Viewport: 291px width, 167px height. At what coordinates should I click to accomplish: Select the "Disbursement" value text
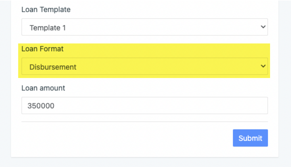[53, 67]
